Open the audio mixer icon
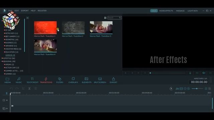214x120 pixels. click(x=177, y=89)
